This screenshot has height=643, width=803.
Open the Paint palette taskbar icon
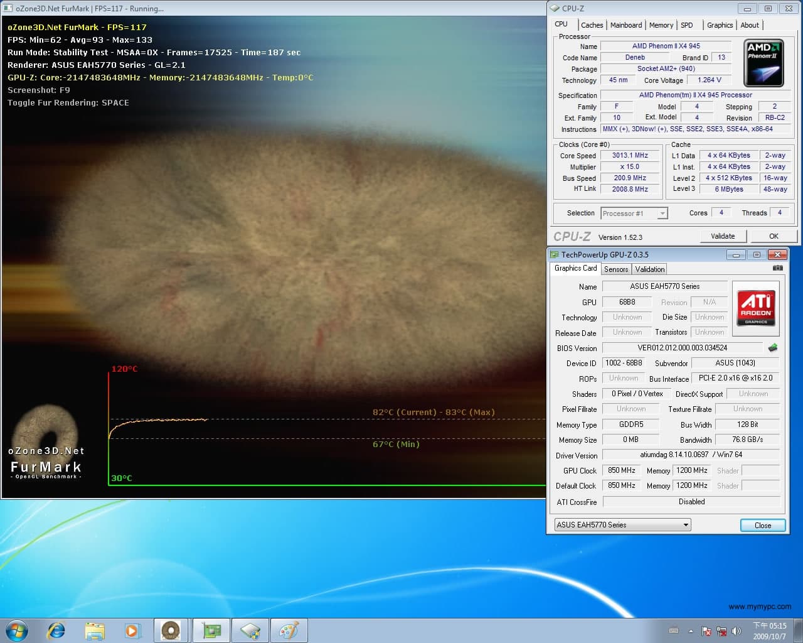(288, 630)
